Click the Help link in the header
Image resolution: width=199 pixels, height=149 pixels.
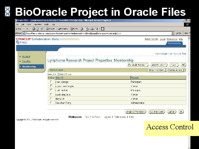pos(181,39)
